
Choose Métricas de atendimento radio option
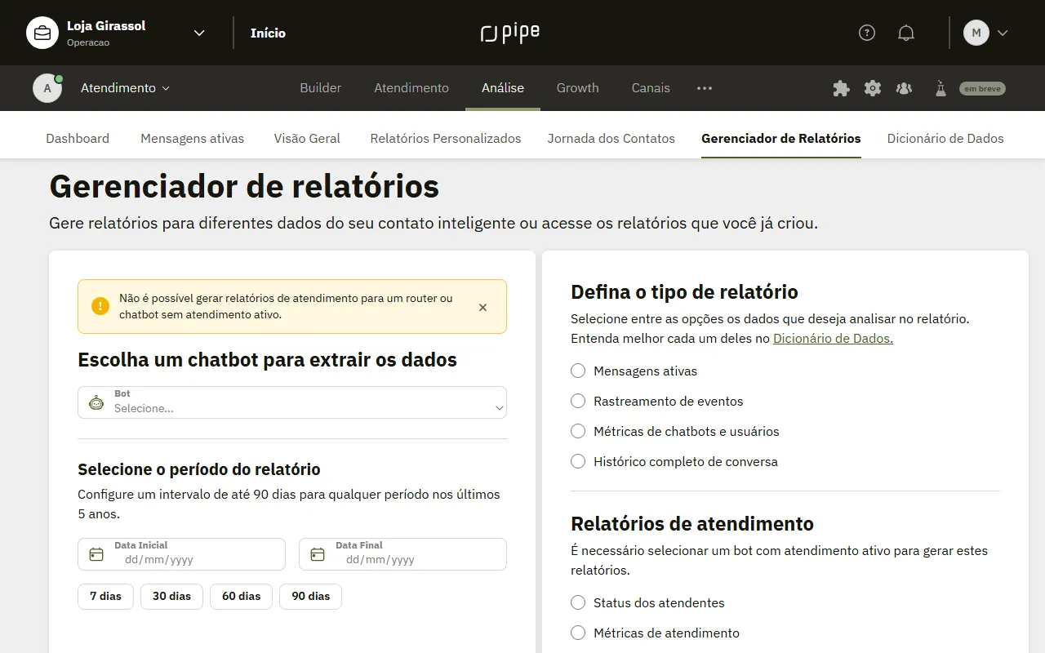point(578,633)
